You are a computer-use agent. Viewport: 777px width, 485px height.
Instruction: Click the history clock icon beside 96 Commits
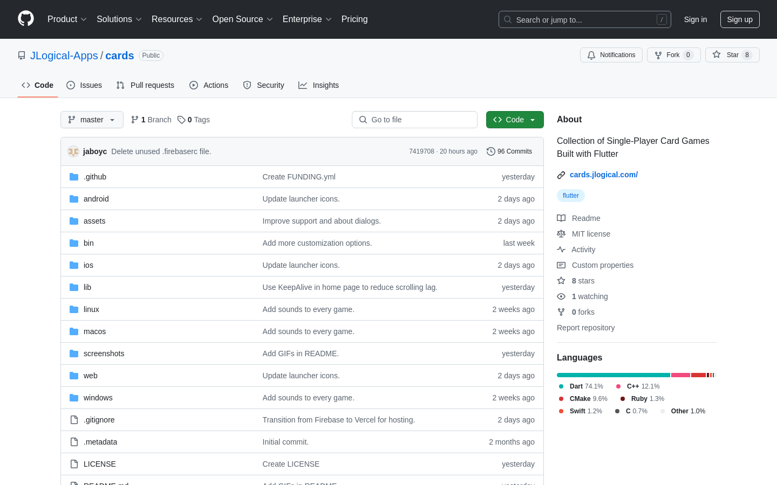491,151
